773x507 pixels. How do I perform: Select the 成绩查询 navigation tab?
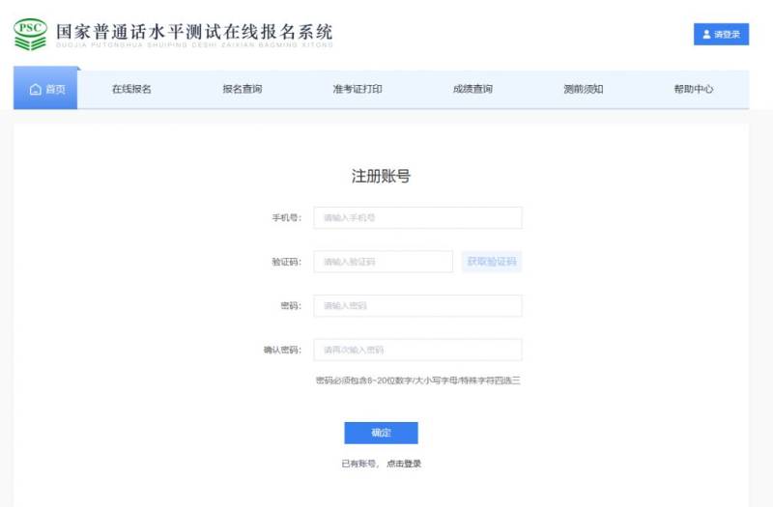tap(472, 90)
